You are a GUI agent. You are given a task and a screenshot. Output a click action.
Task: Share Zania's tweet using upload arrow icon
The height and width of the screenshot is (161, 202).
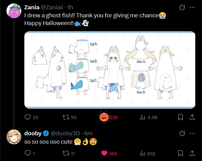tap(192, 117)
